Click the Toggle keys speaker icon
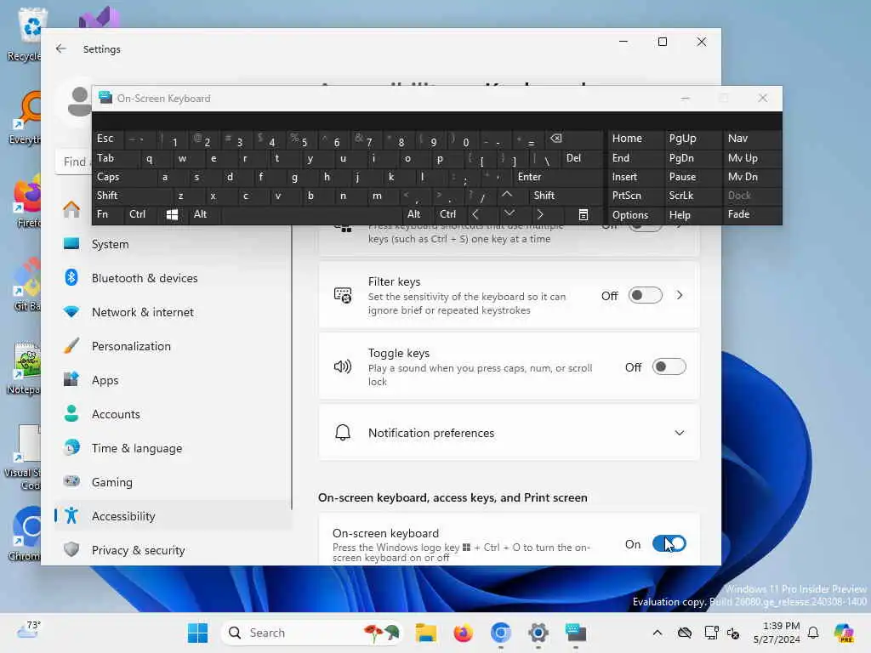This screenshot has height=653, width=871. point(343,366)
